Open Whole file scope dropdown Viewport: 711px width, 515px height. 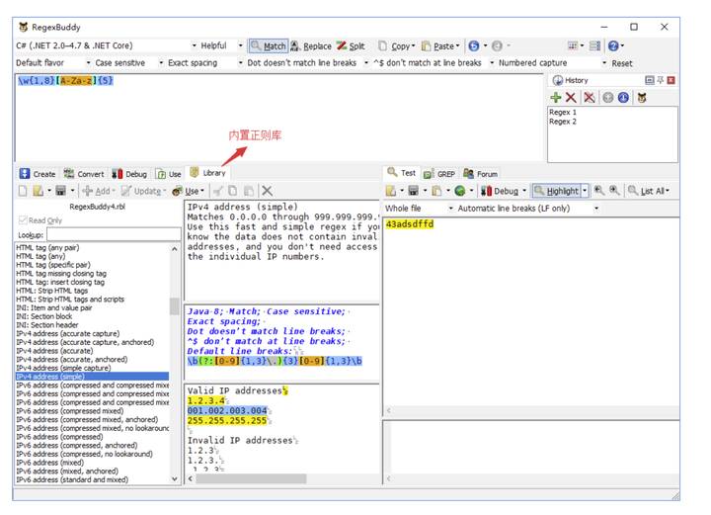coord(450,209)
